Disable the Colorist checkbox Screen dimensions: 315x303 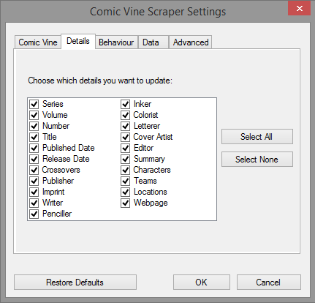125,115
